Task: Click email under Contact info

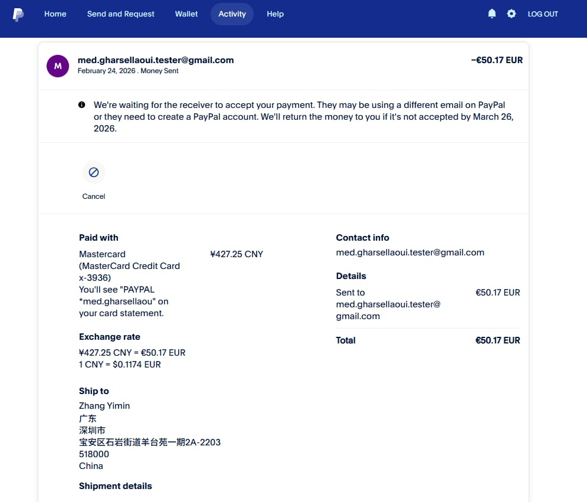Action: point(410,252)
